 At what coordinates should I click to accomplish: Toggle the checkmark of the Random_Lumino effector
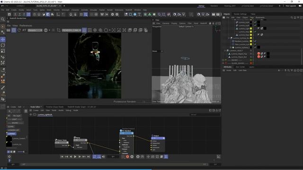coord(255,41)
